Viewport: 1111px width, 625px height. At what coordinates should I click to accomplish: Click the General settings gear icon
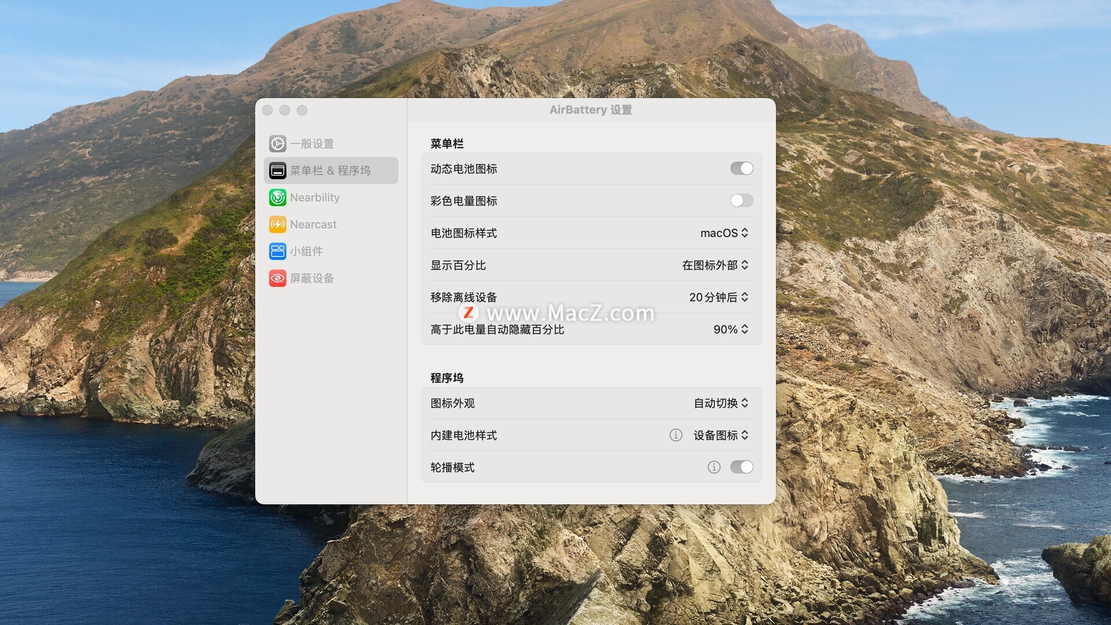tap(278, 144)
